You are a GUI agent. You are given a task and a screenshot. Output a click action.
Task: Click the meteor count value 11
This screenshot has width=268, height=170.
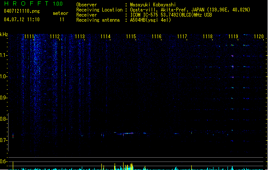click(x=62, y=20)
